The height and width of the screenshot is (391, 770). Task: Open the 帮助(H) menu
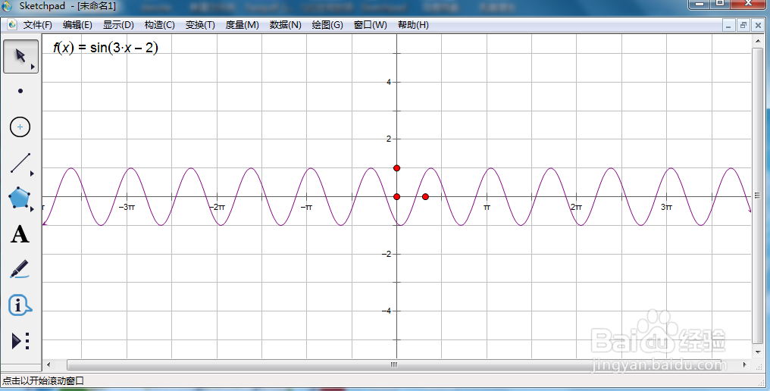413,25
